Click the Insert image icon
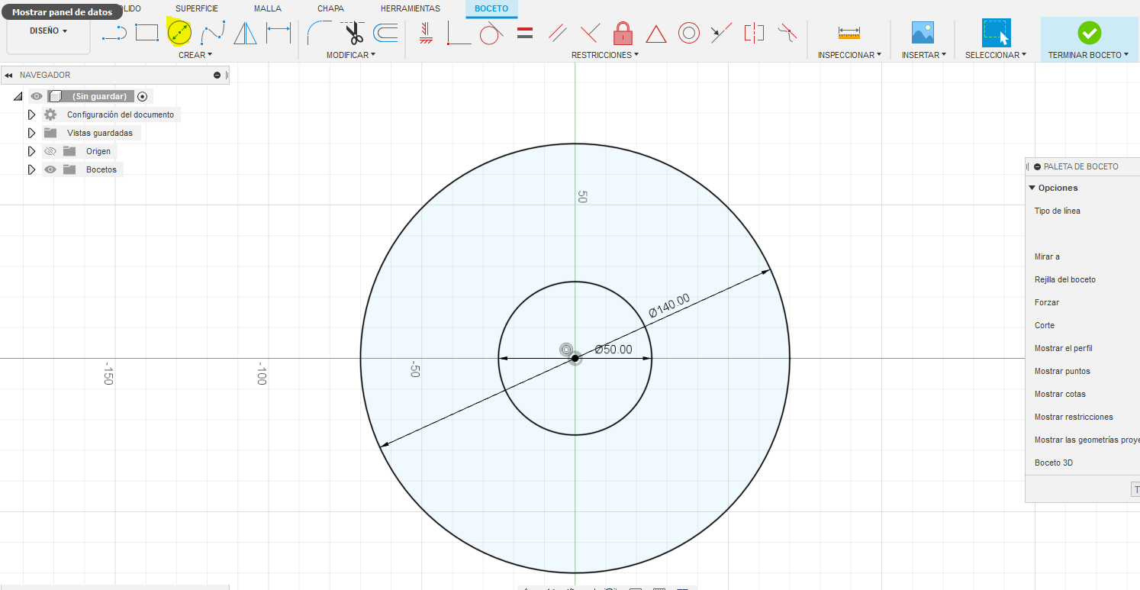The height and width of the screenshot is (590, 1140). click(923, 33)
